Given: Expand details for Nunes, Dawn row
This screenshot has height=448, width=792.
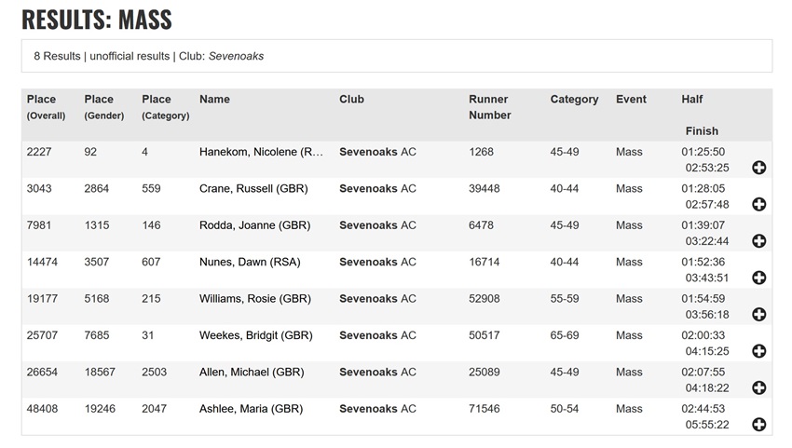Looking at the screenshot, I should (x=758, y=278).
